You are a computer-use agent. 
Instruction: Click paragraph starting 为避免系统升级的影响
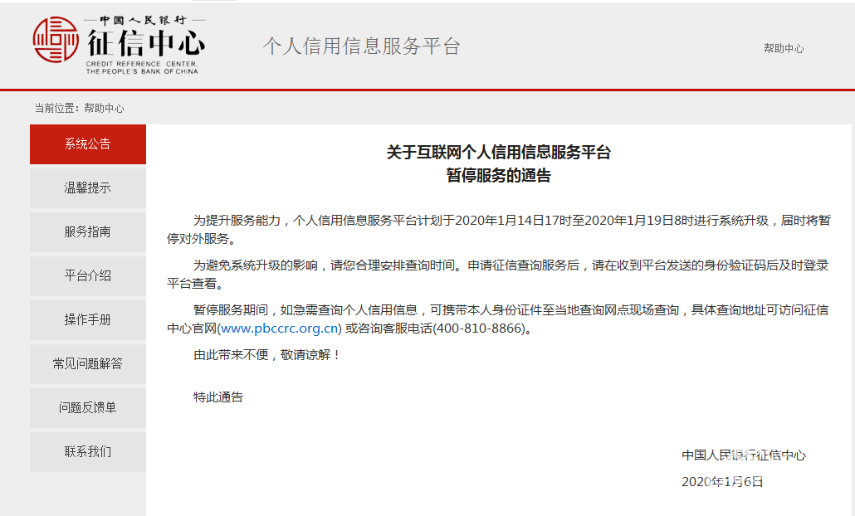498,274
